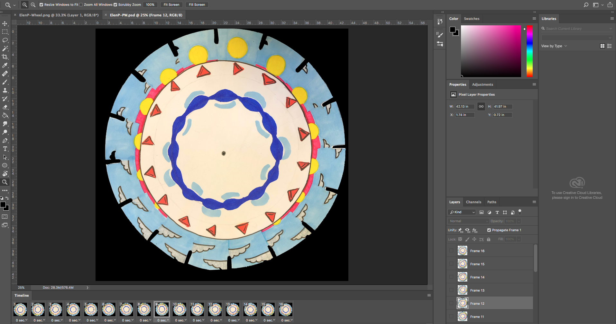This screenshot has height=324, width=616.
Task: Click the Fill Screen button
Action: [x=197, y=5]
